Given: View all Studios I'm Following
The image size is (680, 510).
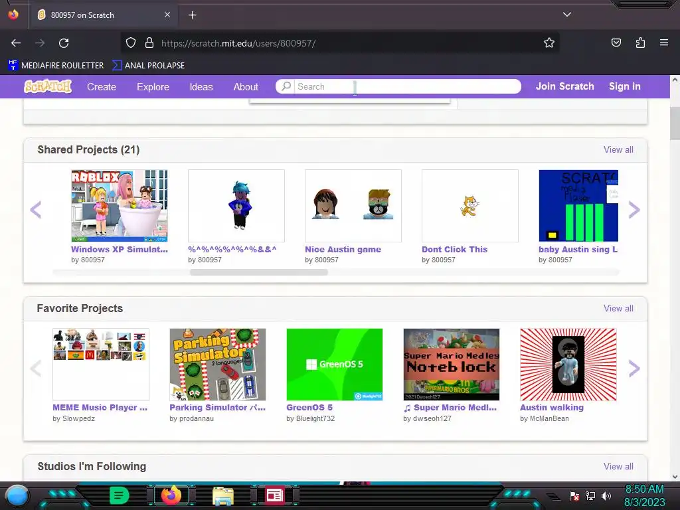Looking at the screenshot, I should coord(618,467).
